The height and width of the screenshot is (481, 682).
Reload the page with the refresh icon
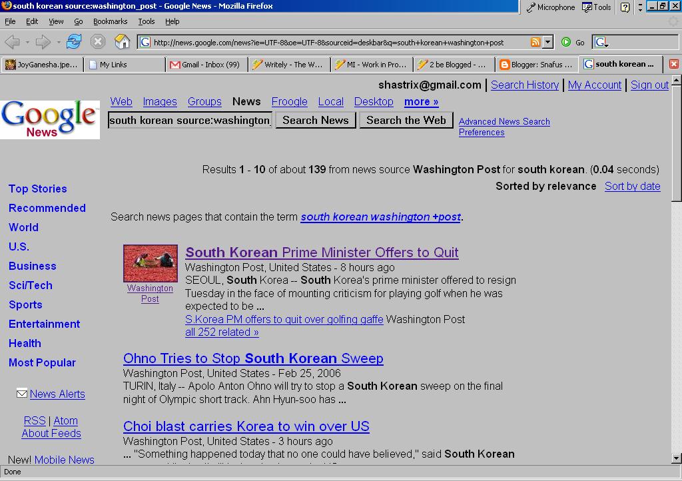[x=74, y=42]
